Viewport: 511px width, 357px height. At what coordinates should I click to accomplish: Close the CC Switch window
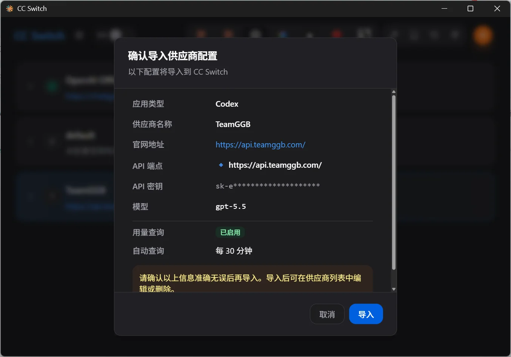click(497, 8)
